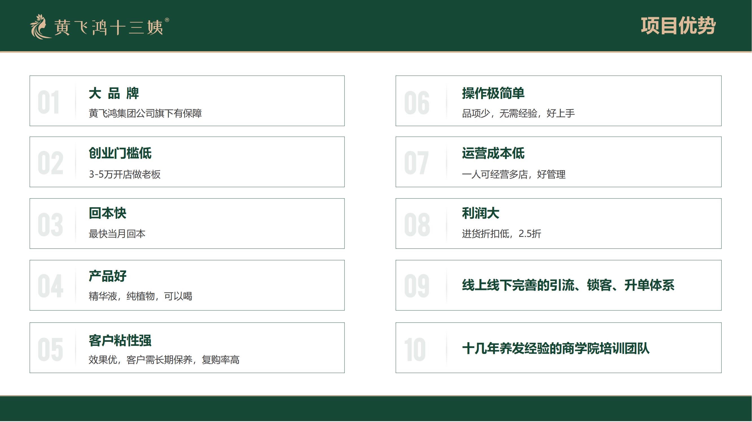Click the 进货折扣低，2.5折 text

tap(501, 234)
